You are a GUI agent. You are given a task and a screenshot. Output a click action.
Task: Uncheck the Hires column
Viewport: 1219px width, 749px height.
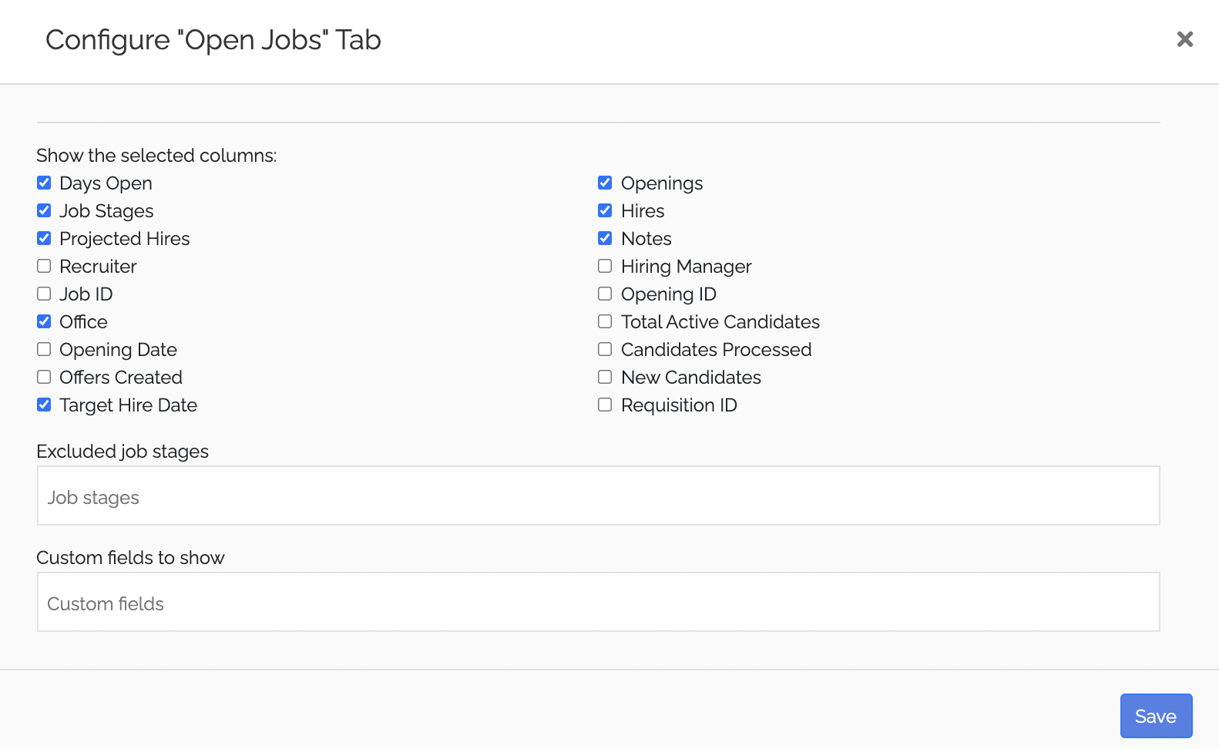click(x=605, y=211)
